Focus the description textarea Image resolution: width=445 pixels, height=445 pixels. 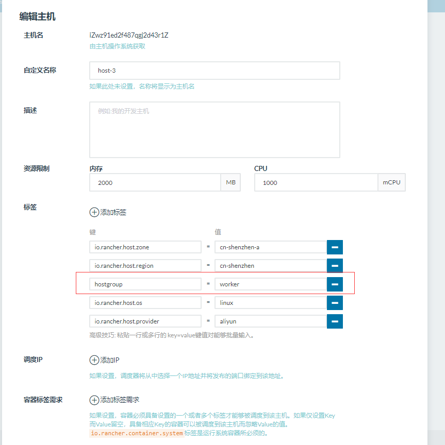tap(215, 130)
